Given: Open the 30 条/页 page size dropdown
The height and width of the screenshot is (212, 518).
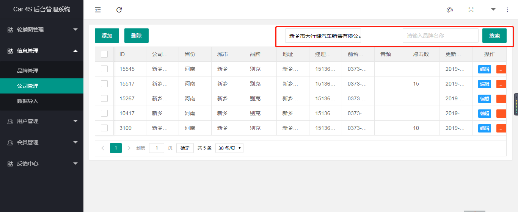Looking at the screenshot, I should (x=229, y=148).
